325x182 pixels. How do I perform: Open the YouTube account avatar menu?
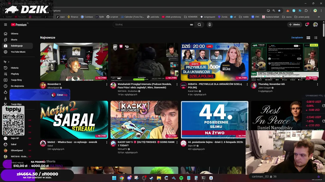[x=315, y=25]
